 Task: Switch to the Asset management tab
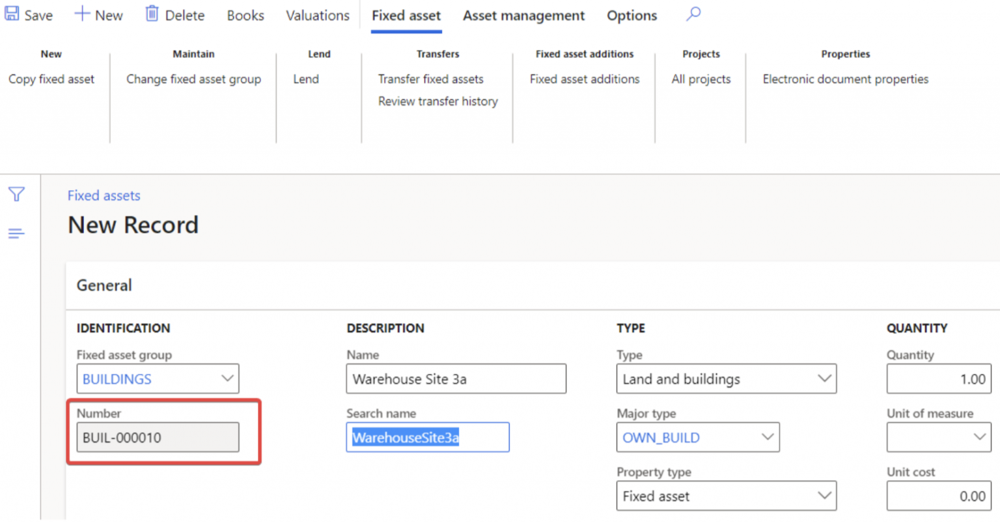523,15
